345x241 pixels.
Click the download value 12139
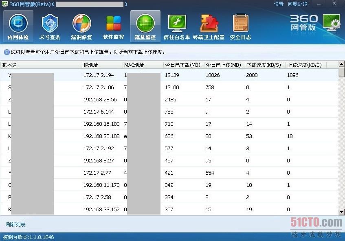pos(172,75)
